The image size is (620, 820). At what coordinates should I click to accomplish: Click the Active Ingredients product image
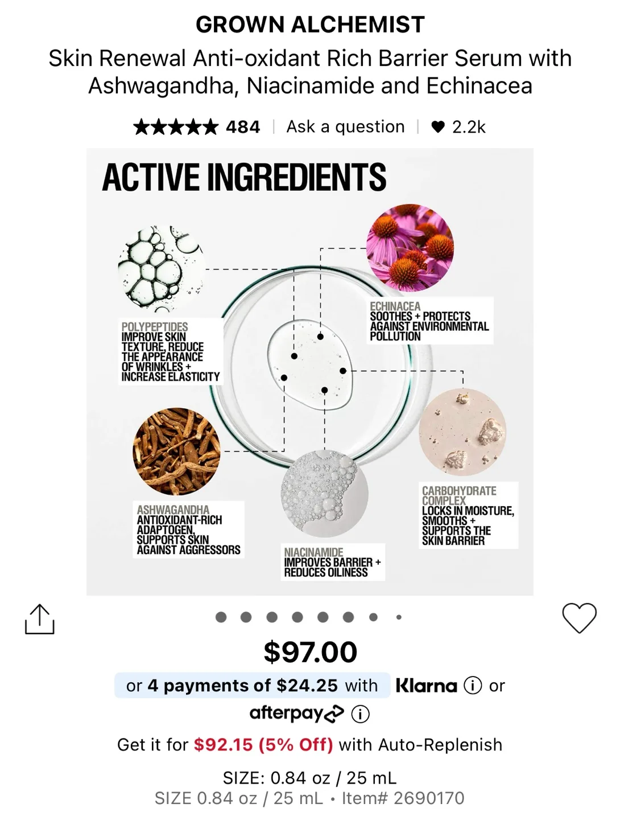pos(310,370)
